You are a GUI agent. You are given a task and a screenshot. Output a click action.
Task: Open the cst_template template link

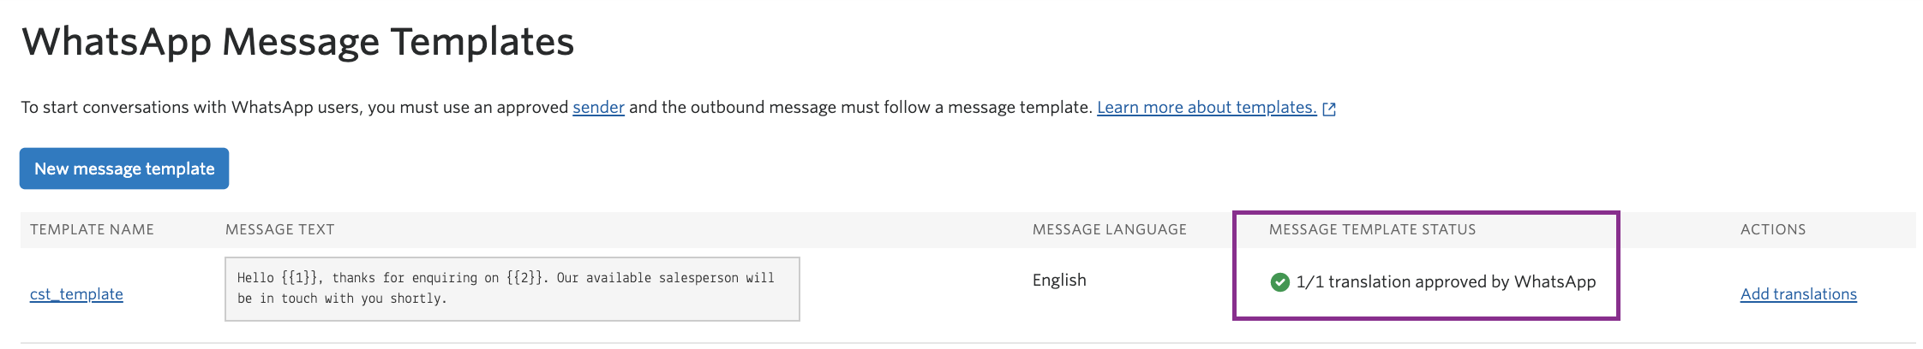click(x=76, y=294)
